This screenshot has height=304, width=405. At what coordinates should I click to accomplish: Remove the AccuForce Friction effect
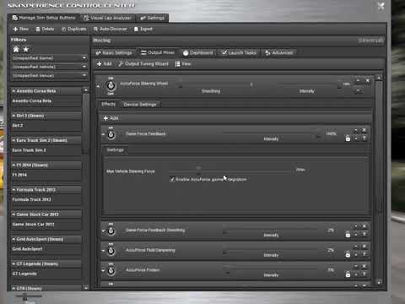(364, 266)
